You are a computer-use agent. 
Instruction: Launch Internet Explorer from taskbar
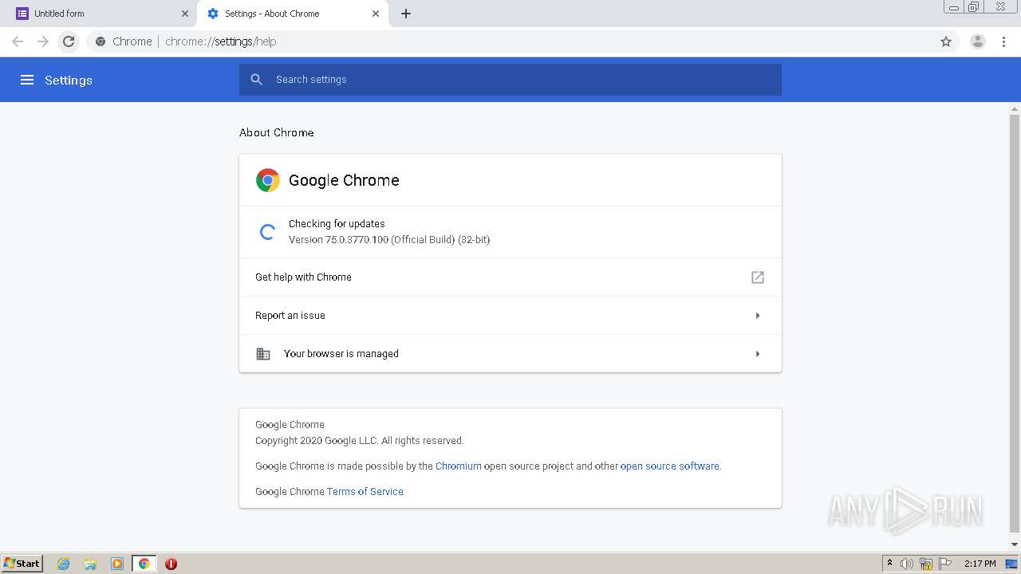tap(64, 564)
